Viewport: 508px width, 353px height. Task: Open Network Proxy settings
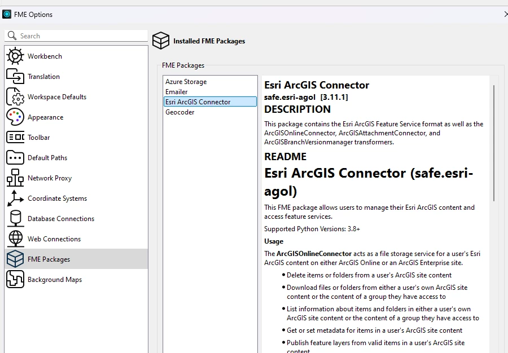pos(76,178)
